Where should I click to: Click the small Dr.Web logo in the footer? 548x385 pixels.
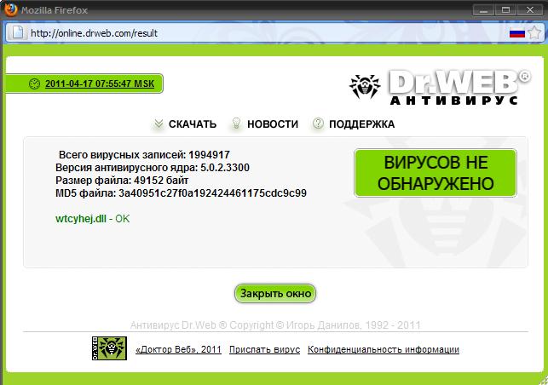108,348
